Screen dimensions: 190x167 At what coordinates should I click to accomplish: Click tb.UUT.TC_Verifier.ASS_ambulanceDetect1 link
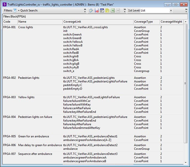(90, 136)
